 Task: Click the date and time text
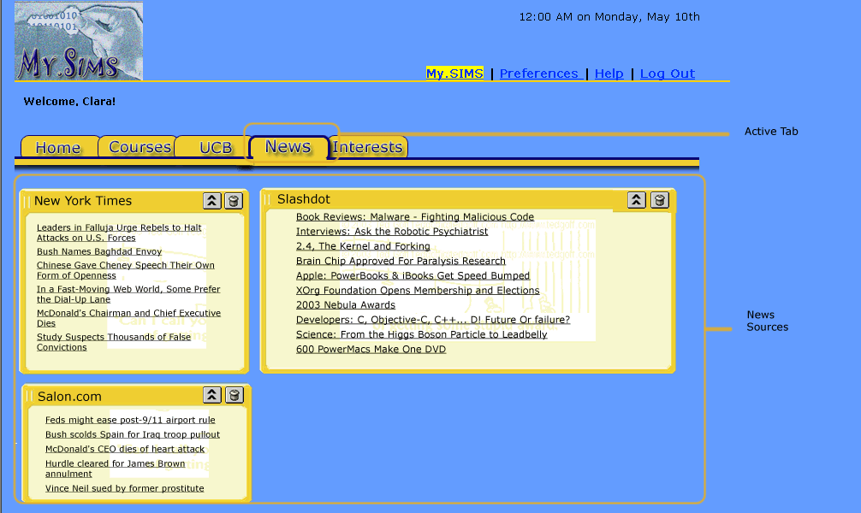609,17
